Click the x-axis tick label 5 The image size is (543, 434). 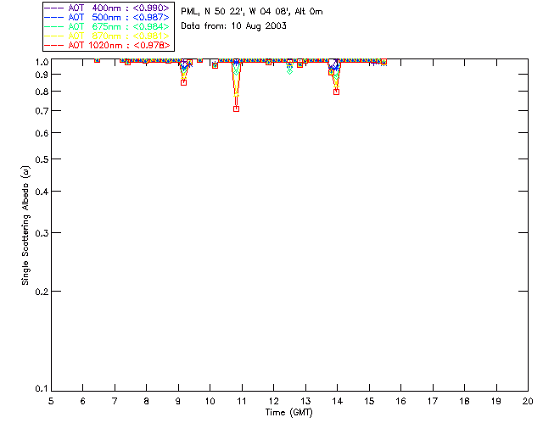(51, 401)
